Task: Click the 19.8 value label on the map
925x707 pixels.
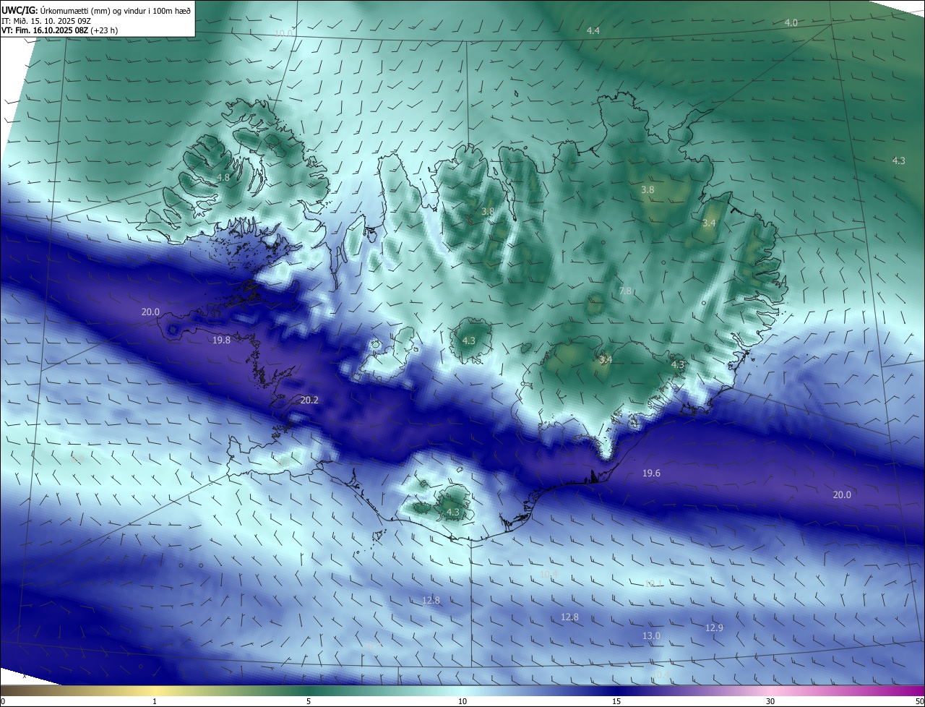Action: point(222,340)
